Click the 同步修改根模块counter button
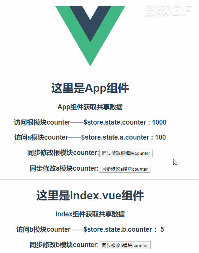Viewport: 199px width, 253px height. 126,153
